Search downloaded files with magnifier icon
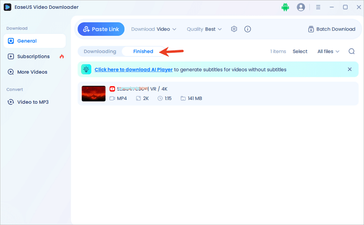Image resolution: width=364 pixels, height=225 pixels. pyautogui.click(x=352, y=51)
